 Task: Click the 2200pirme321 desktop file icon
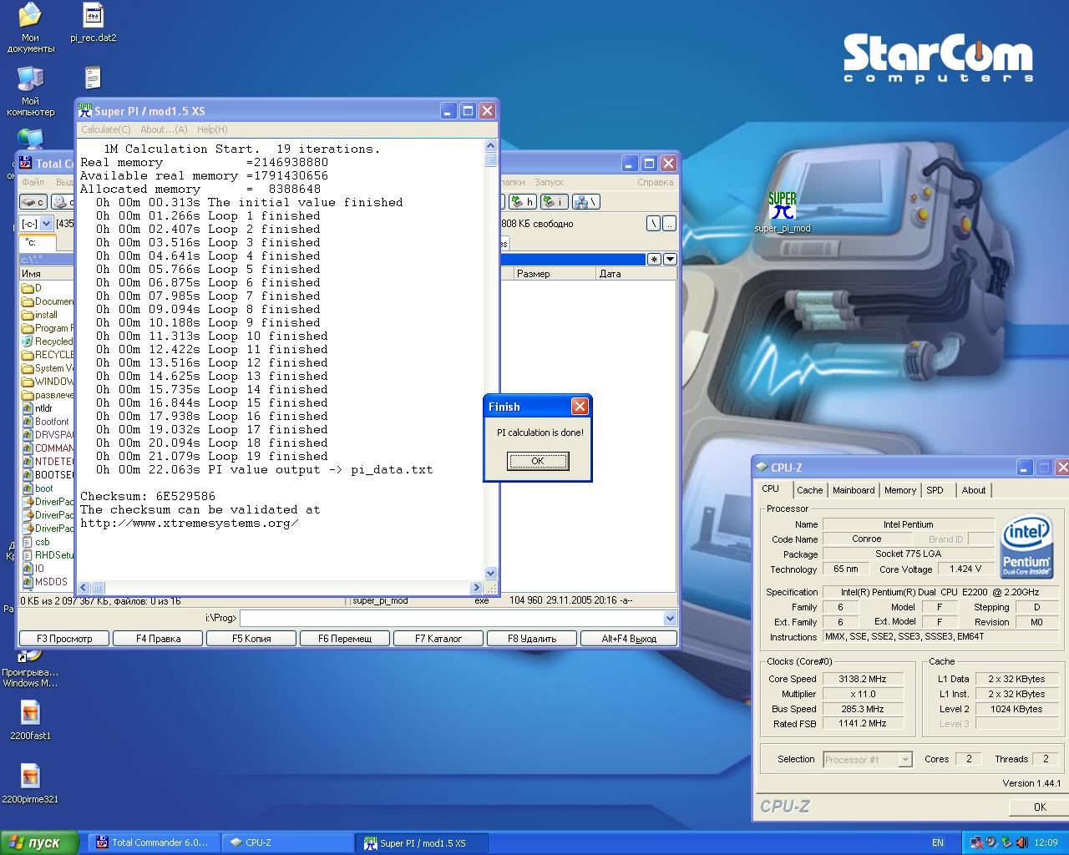coord(30,783)
